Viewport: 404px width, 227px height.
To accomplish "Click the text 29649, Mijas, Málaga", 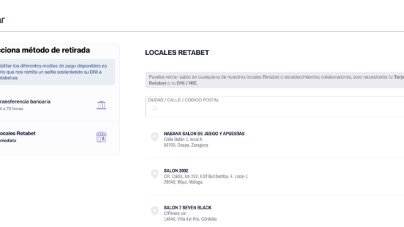I will (183, 182).
